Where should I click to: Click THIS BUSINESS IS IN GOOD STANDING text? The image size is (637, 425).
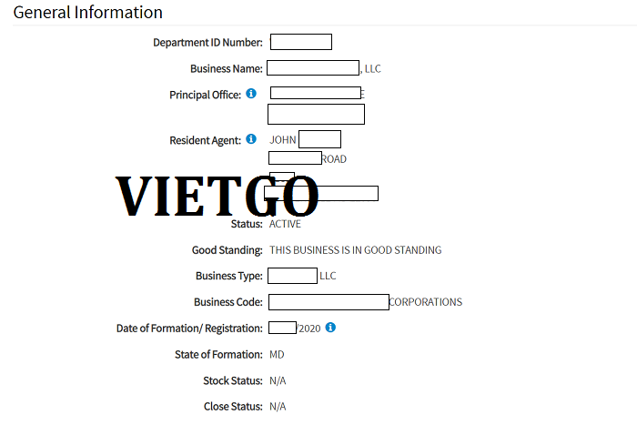click(x=356, y=250)
